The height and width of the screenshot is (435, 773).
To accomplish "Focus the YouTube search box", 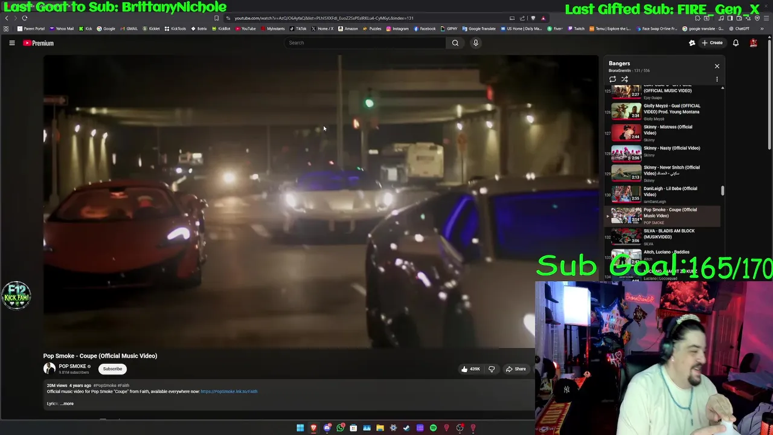I will click(365, 43).
